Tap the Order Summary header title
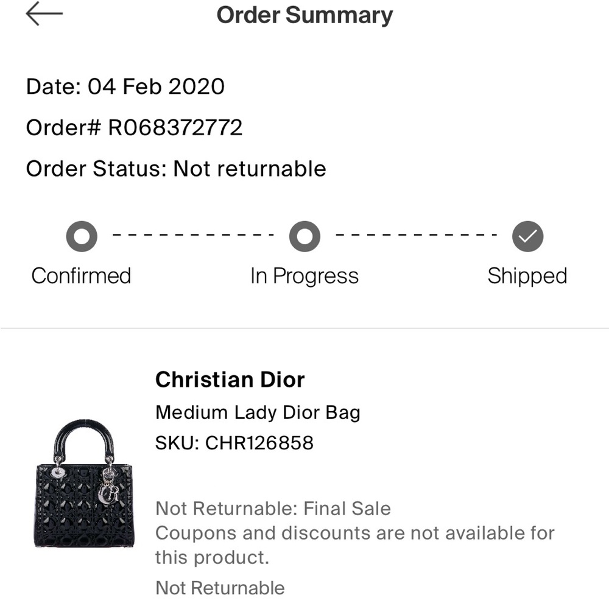This screenshot has height=609, width=609. (305, 15)
